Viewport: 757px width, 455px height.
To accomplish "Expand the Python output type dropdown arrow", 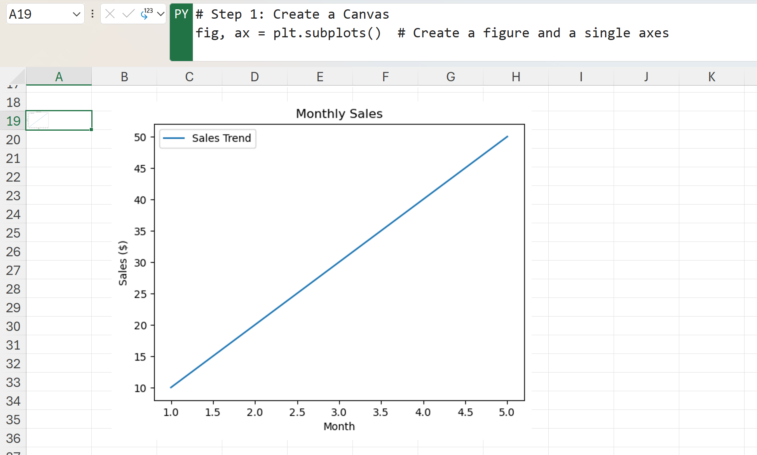I will pos(160,14).
